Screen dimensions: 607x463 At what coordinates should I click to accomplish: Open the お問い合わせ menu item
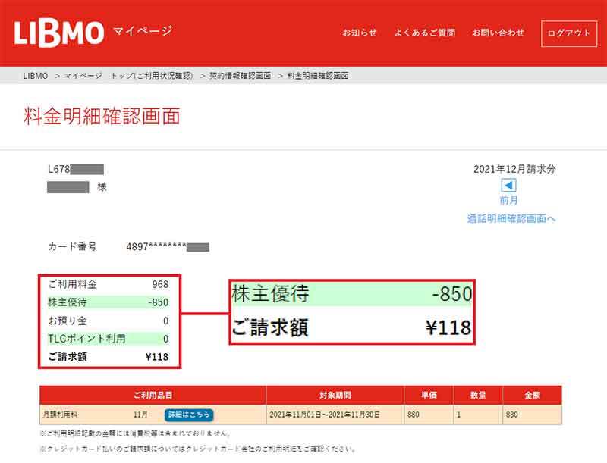pyautogui.click(x=498, y=33)
